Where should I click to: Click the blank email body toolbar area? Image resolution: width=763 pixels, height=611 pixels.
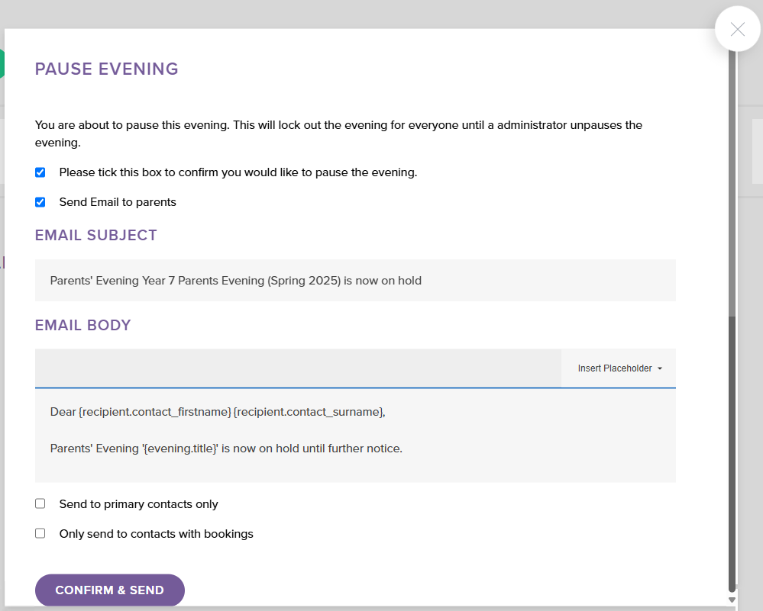[x=298, y=368]
